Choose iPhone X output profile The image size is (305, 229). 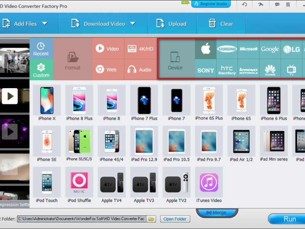coord(47,103)
